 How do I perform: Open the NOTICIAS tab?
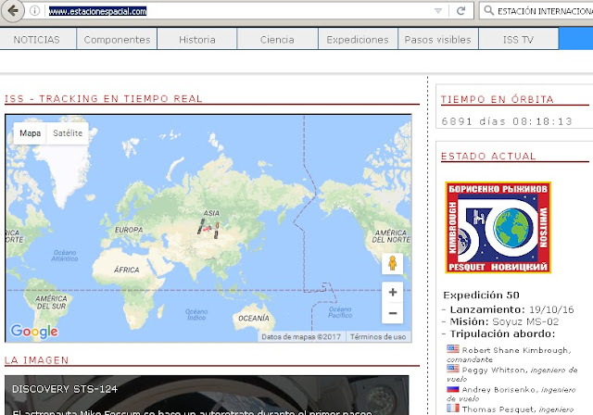37,39
